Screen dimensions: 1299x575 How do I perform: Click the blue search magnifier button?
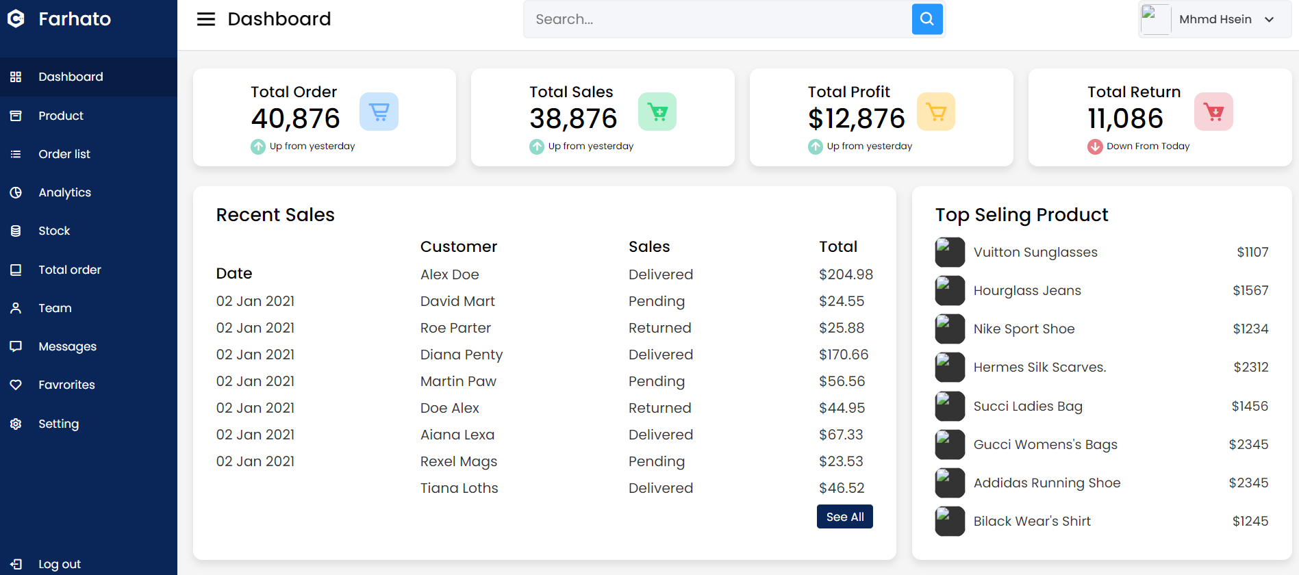[927, 19]
